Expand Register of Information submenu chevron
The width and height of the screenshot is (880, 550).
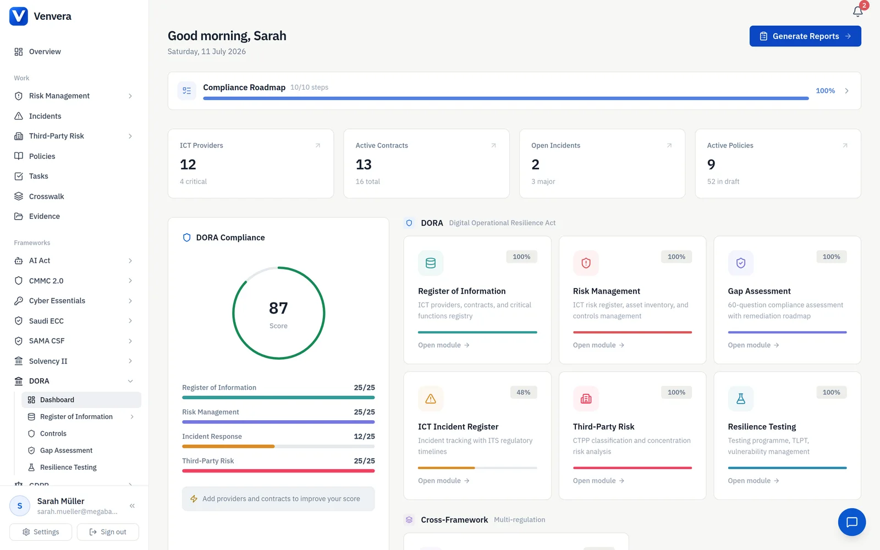tap(132, 417)
